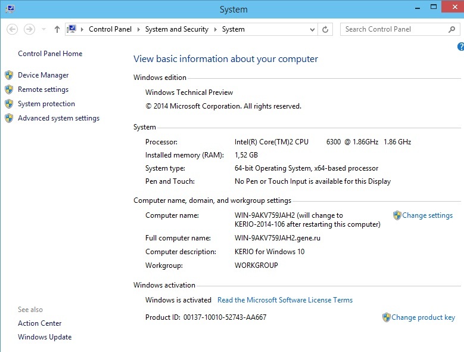This screenshot has width=464, height=352.
Task: Expand the address bar previous locations dropdown
Action: pos(312,29)
